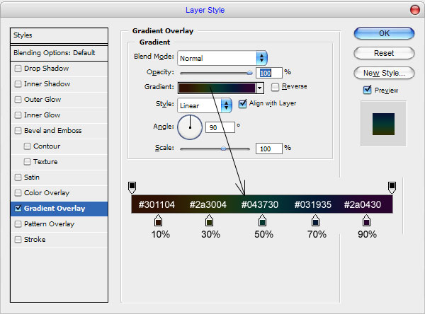Viewport: 425px width, 314px height.
Task: Click the 90% color stop marker
Action: (366, 221)
